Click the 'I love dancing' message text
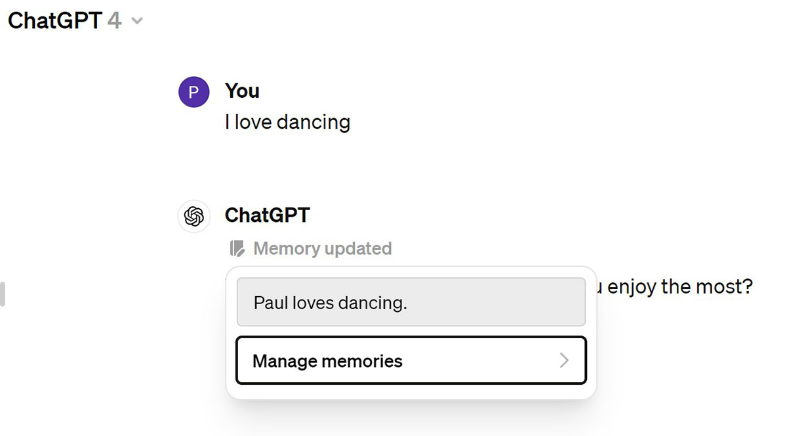Viewport: 787px width, 436px height. point(287,122)
